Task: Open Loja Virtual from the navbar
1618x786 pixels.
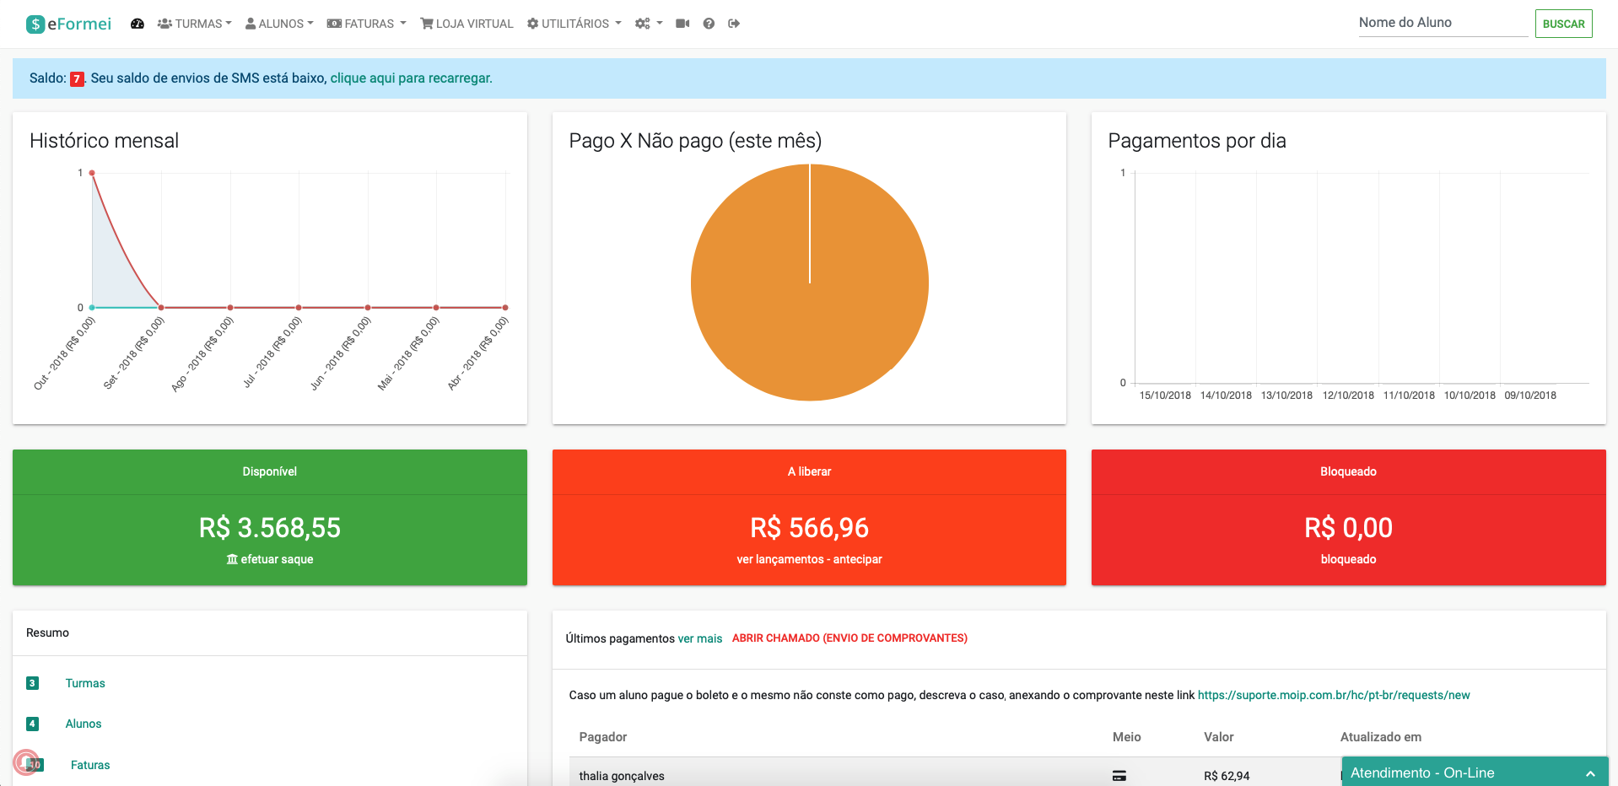Action: point(467,24)
